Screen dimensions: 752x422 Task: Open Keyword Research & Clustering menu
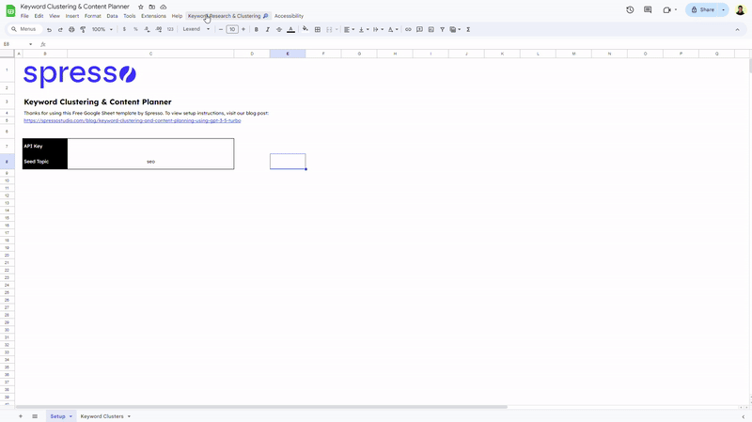pos(227,16)
